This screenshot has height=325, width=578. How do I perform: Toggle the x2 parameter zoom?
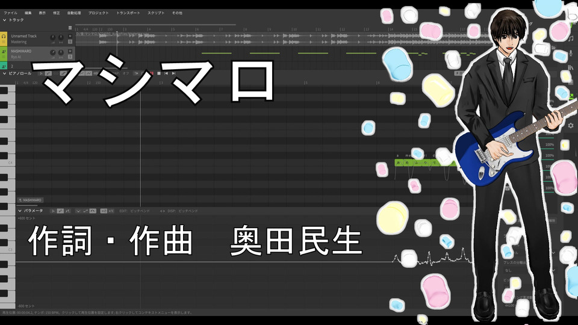coord(104,211)
